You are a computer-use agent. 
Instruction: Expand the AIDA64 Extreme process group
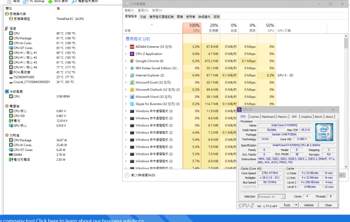click(x=126, y=47)
